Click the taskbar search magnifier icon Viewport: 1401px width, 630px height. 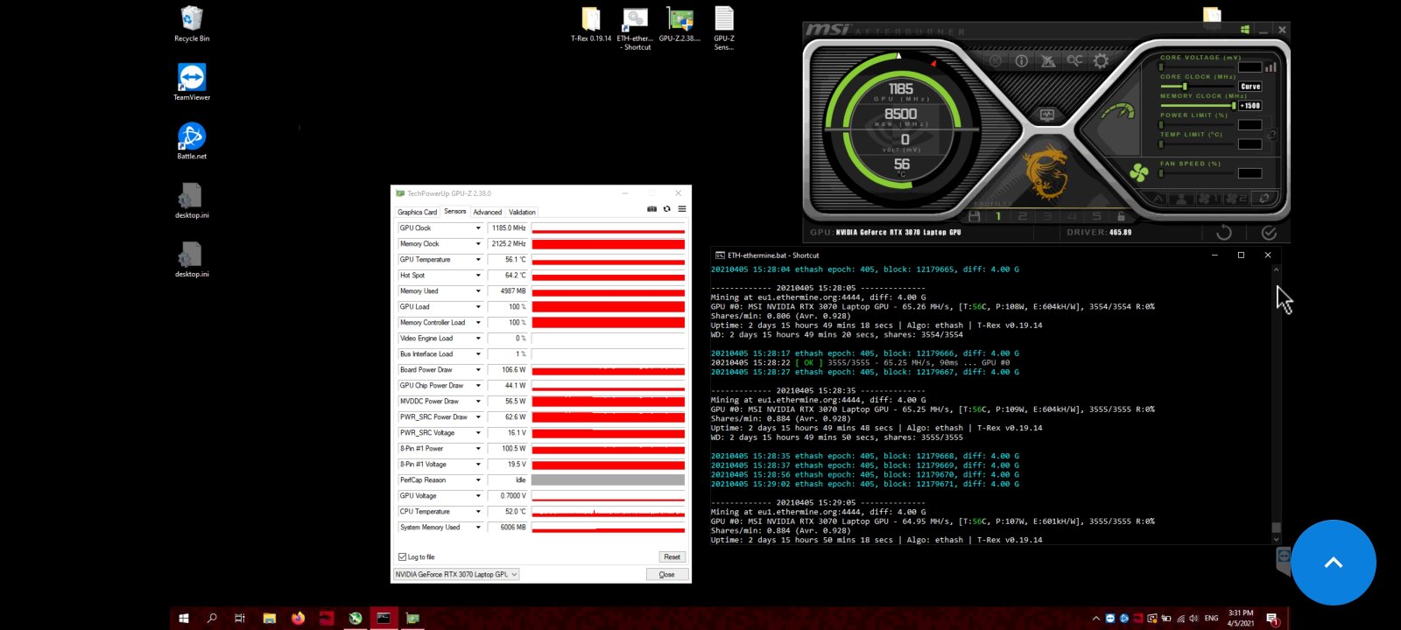click(212, 618)
